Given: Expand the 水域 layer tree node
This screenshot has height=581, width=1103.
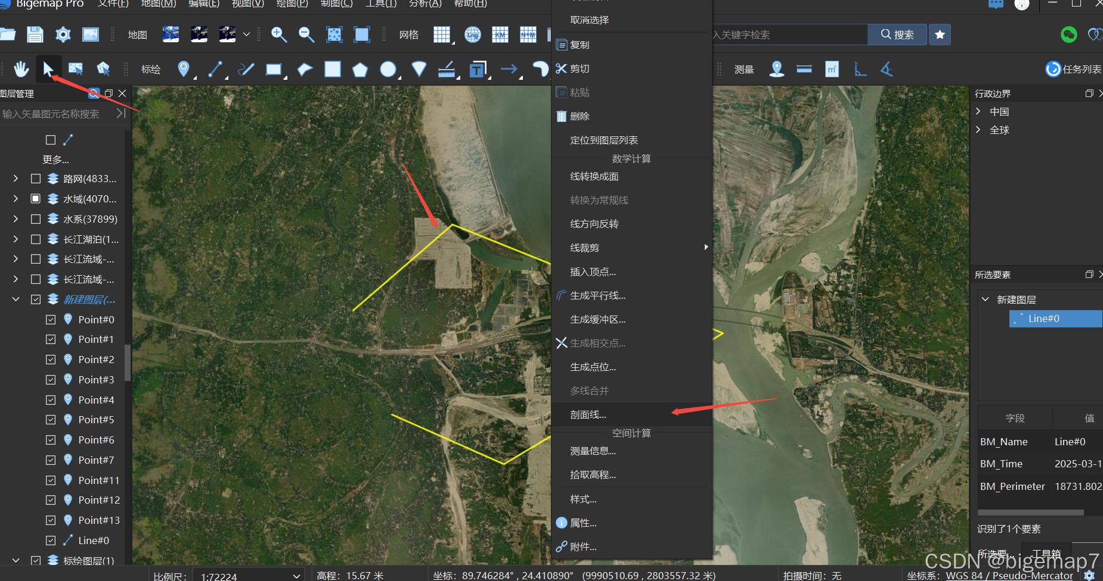Looking at the screenshot, I should click(x=16, y=198).
